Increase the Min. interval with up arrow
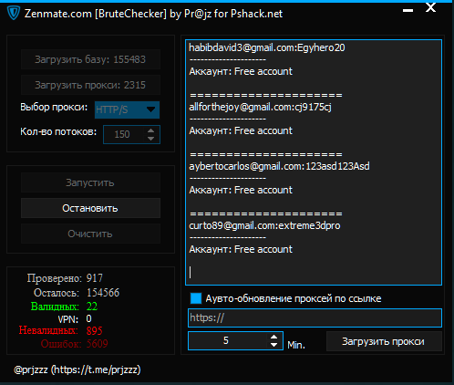 pos(274,337)
